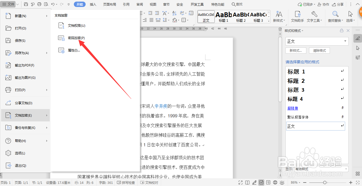
Task: Switch to the 审阅 ribbon tab
Action: pyautogui.click(x=140, y=4)
